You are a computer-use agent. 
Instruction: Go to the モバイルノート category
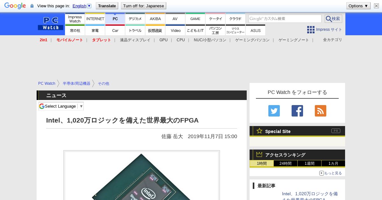69,40
